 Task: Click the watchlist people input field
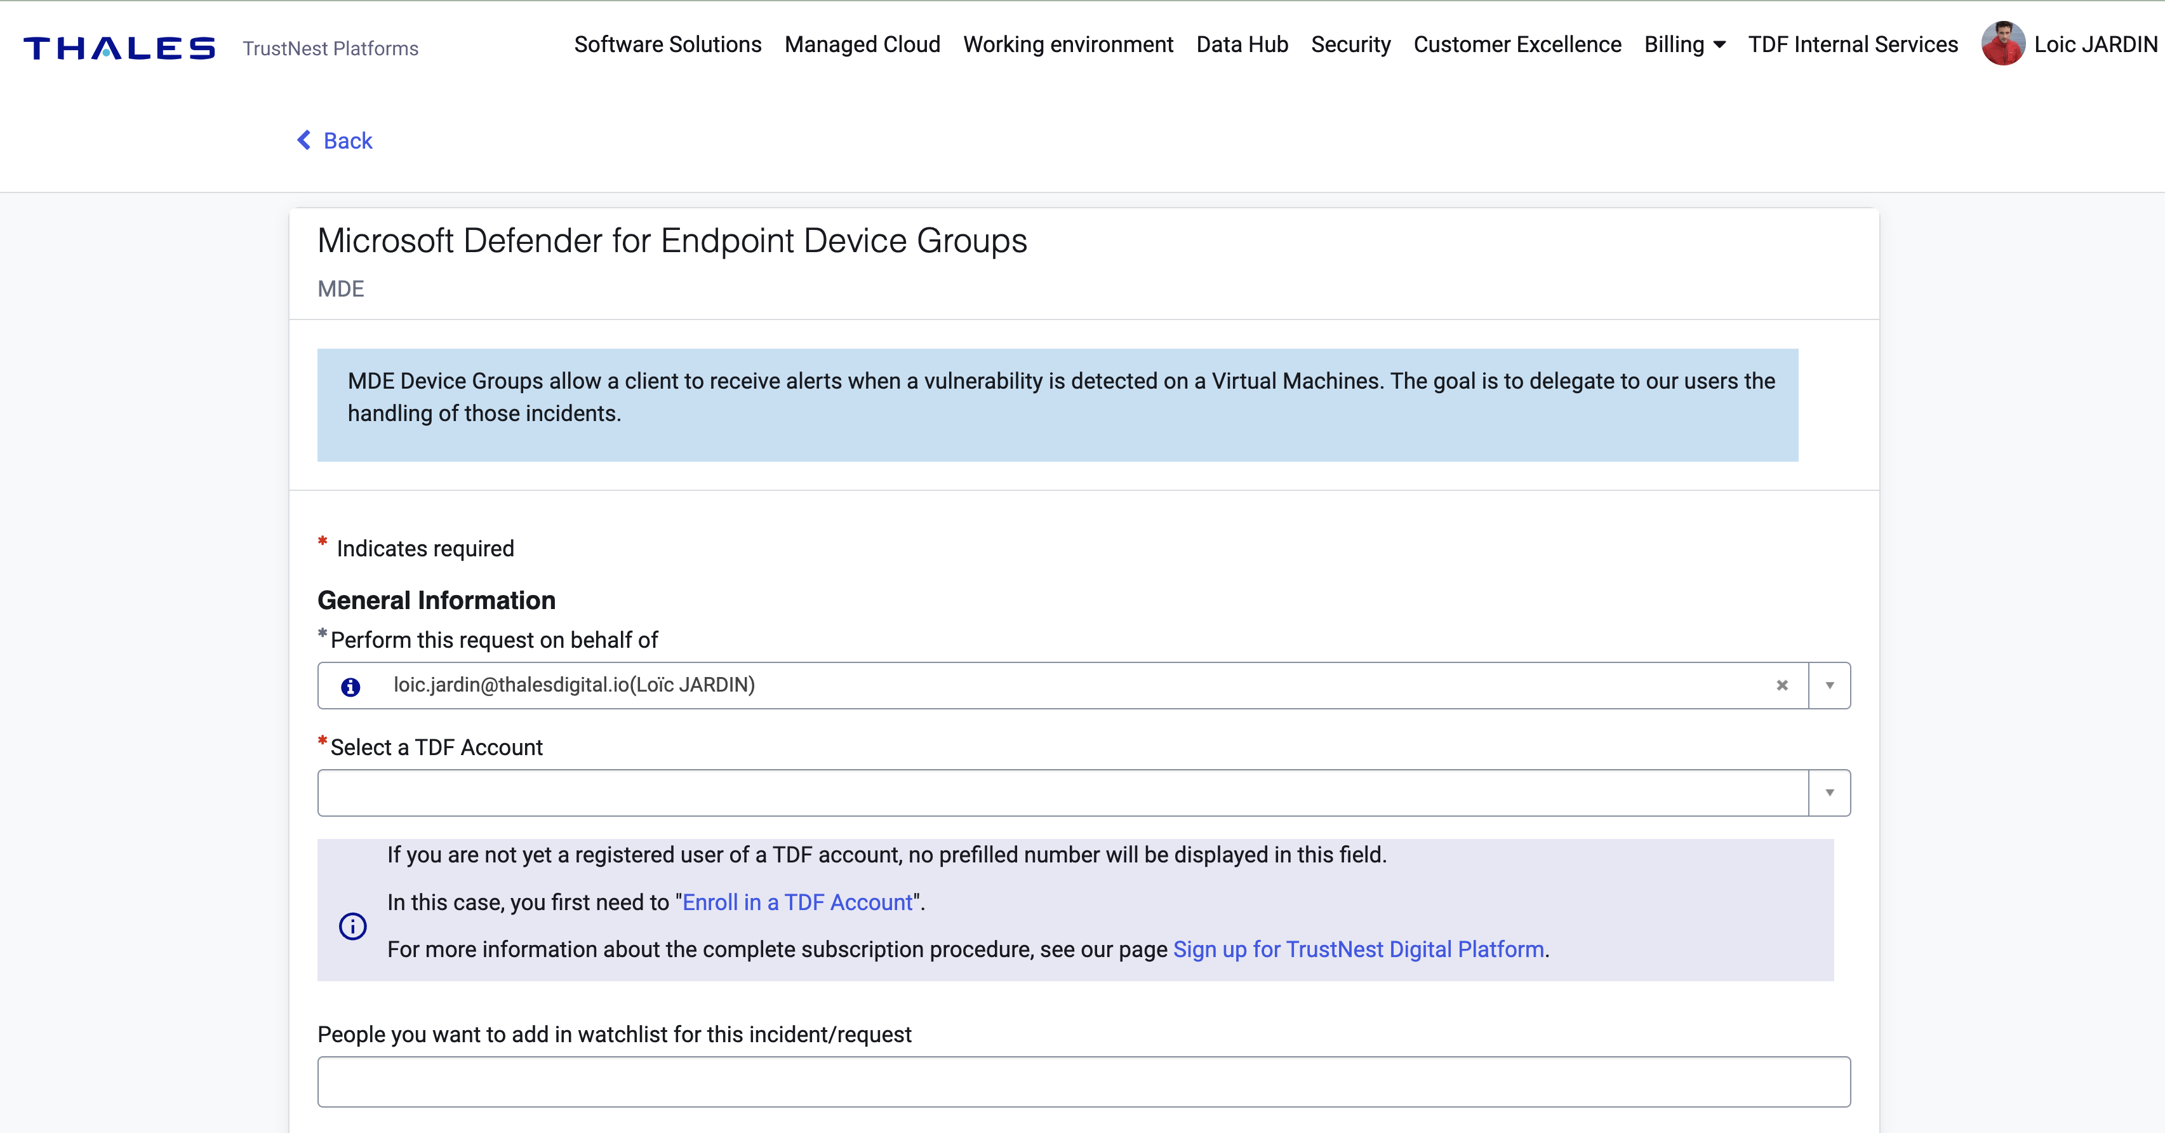click(1083, 1082)
